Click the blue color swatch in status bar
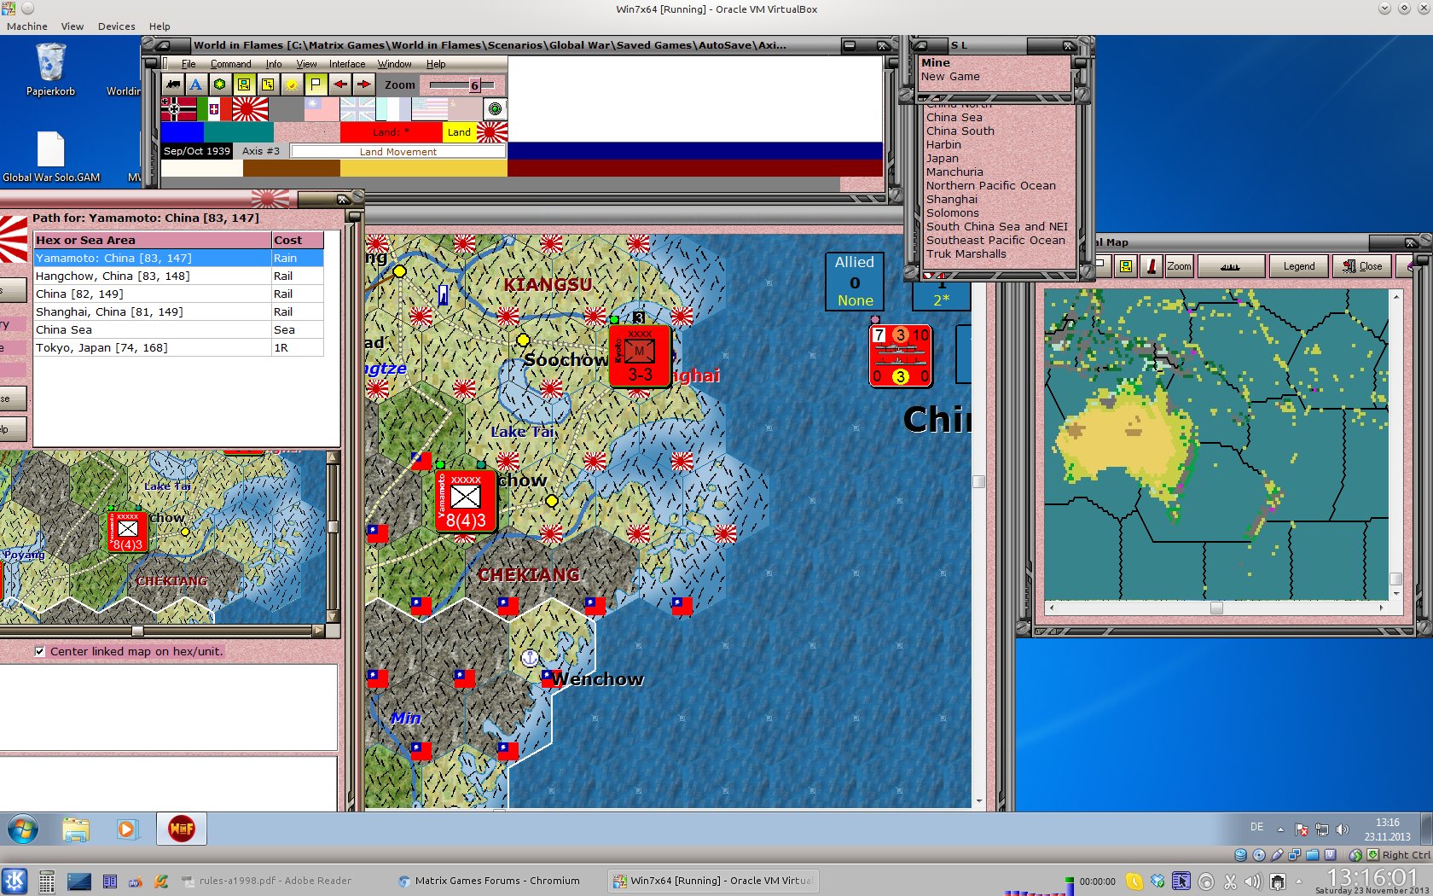The width and height of the screenshot is (1433, 896). pyautogui.click(x=183, y=131)
